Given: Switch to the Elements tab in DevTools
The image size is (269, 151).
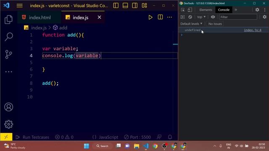Looking at the screenshot, I should pyautogui.click(x=206, y=10).
